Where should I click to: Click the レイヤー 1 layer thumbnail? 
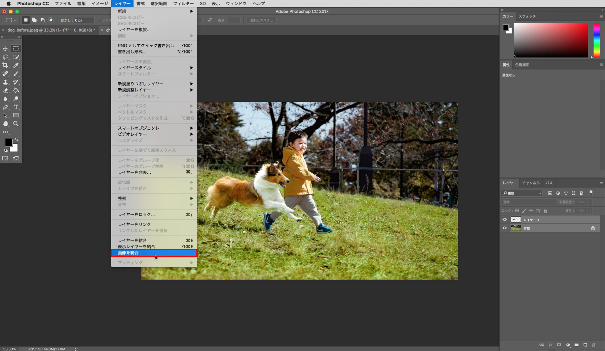(516, 220)
